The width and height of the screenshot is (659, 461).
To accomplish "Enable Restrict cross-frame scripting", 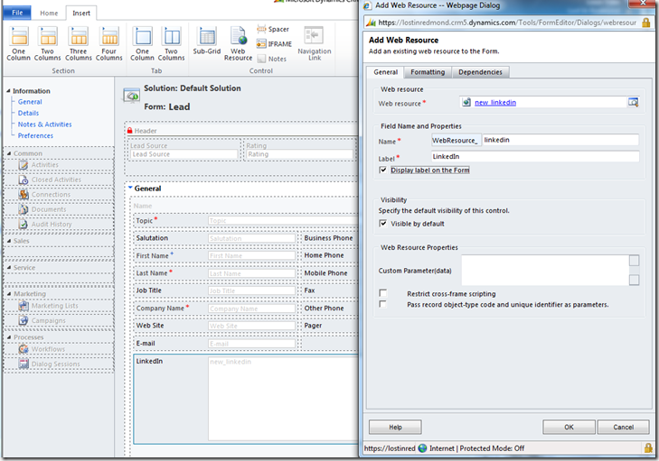I will [x=383, y=293].
